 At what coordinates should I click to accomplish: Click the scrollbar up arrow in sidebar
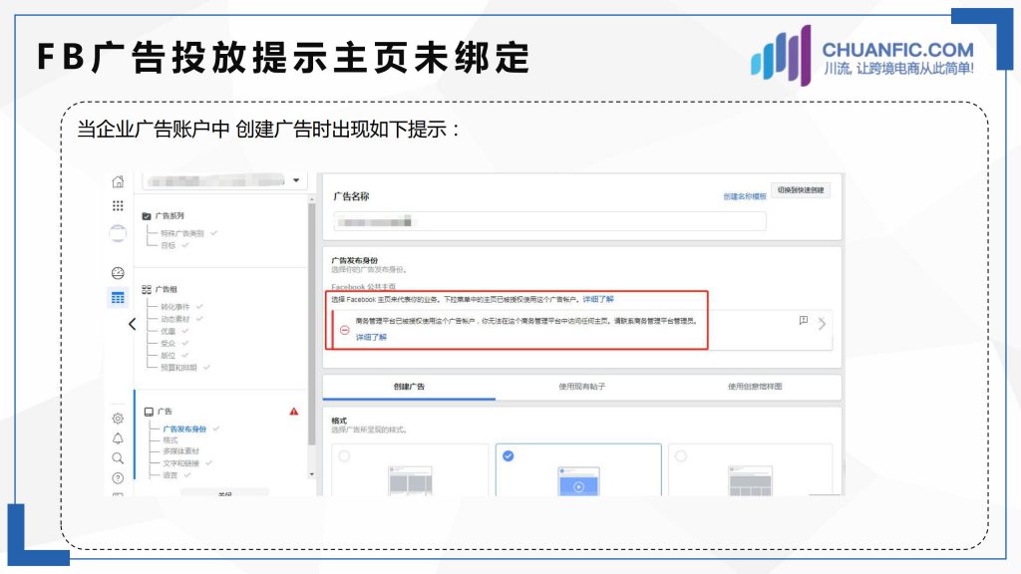click(312, 198)
